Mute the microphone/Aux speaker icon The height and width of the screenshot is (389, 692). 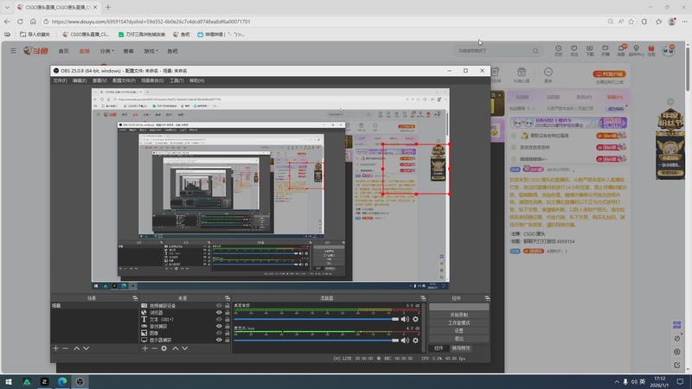coord(405,340)
